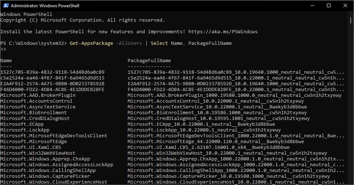Click the https://aka.ms/PSWindows URL
The width and height of the screenshot is (354, 185).
(223, 31)
